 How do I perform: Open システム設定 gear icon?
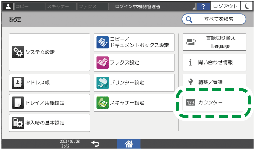click(18, 52)
